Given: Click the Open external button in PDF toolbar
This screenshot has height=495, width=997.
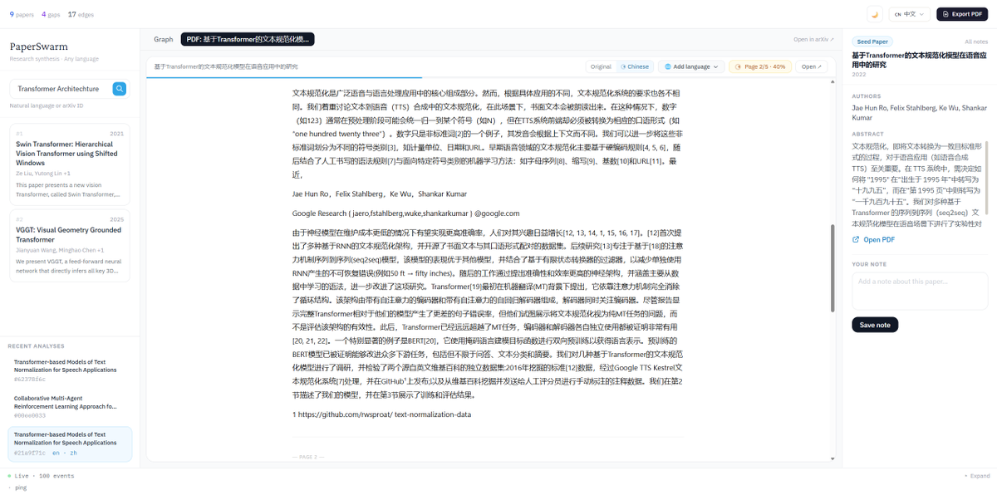Looking at the screenshot, I should coord(812,66).
